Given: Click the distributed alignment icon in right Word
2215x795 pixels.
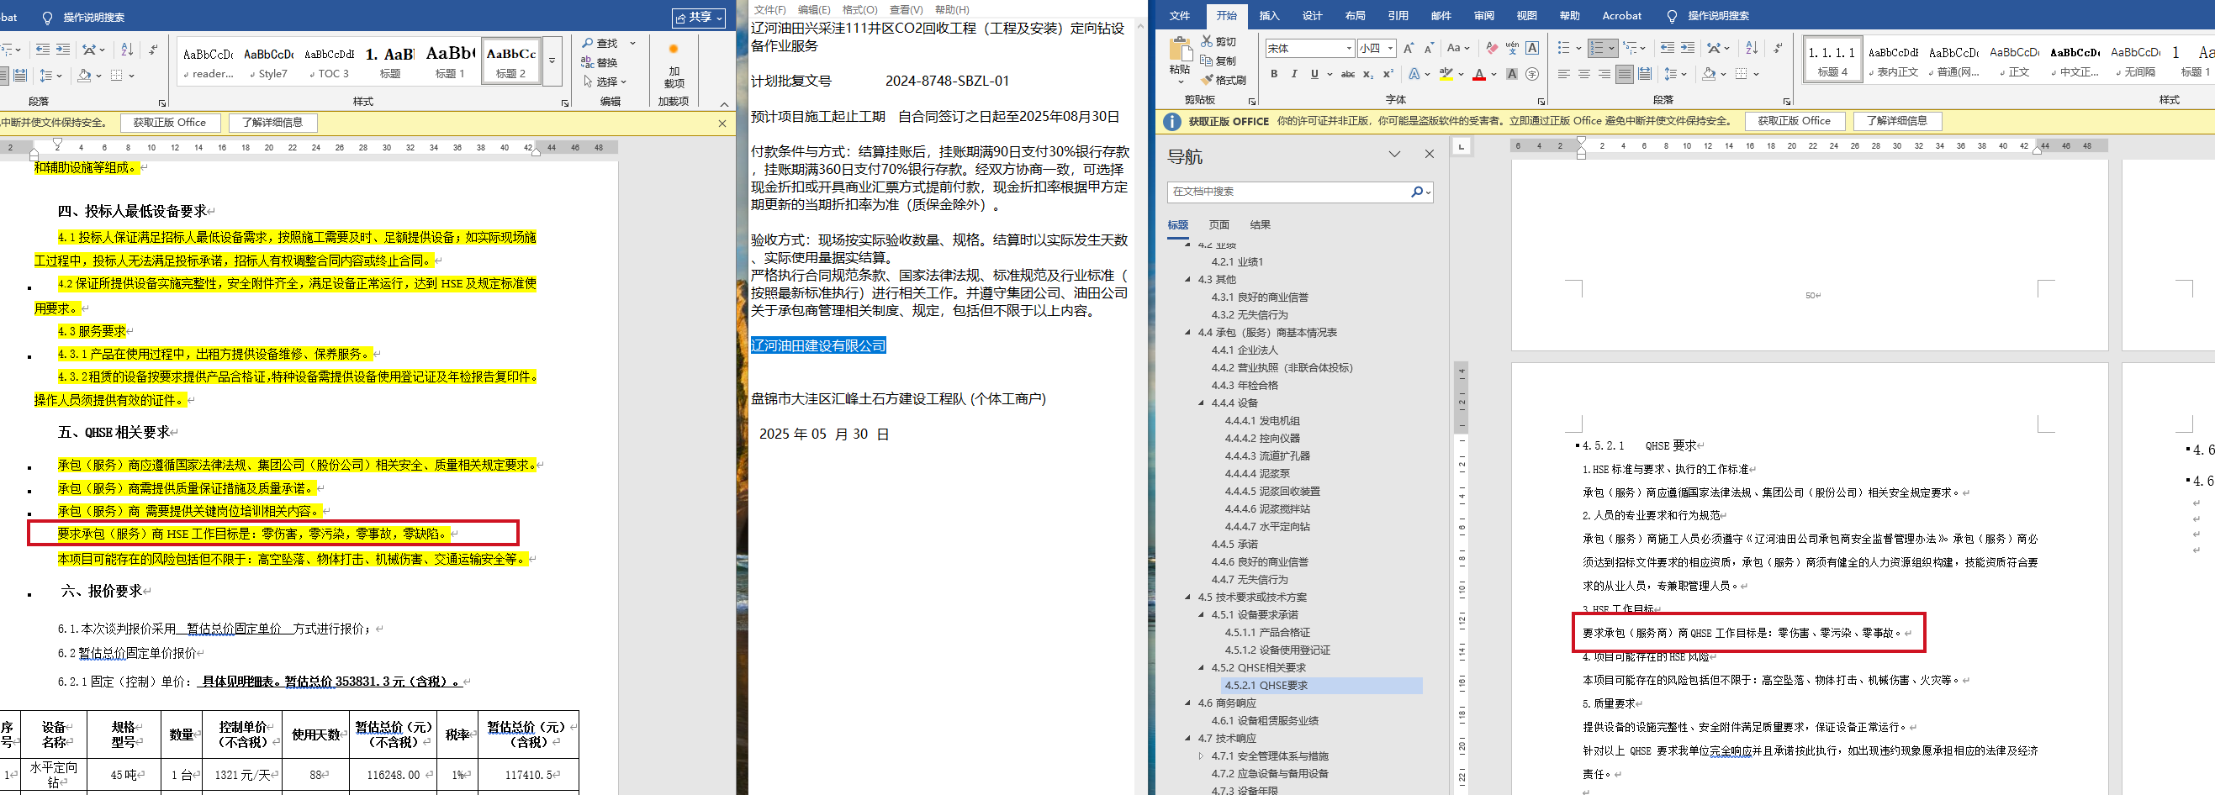Looking at the screenshot, I should pos(1645,75).
